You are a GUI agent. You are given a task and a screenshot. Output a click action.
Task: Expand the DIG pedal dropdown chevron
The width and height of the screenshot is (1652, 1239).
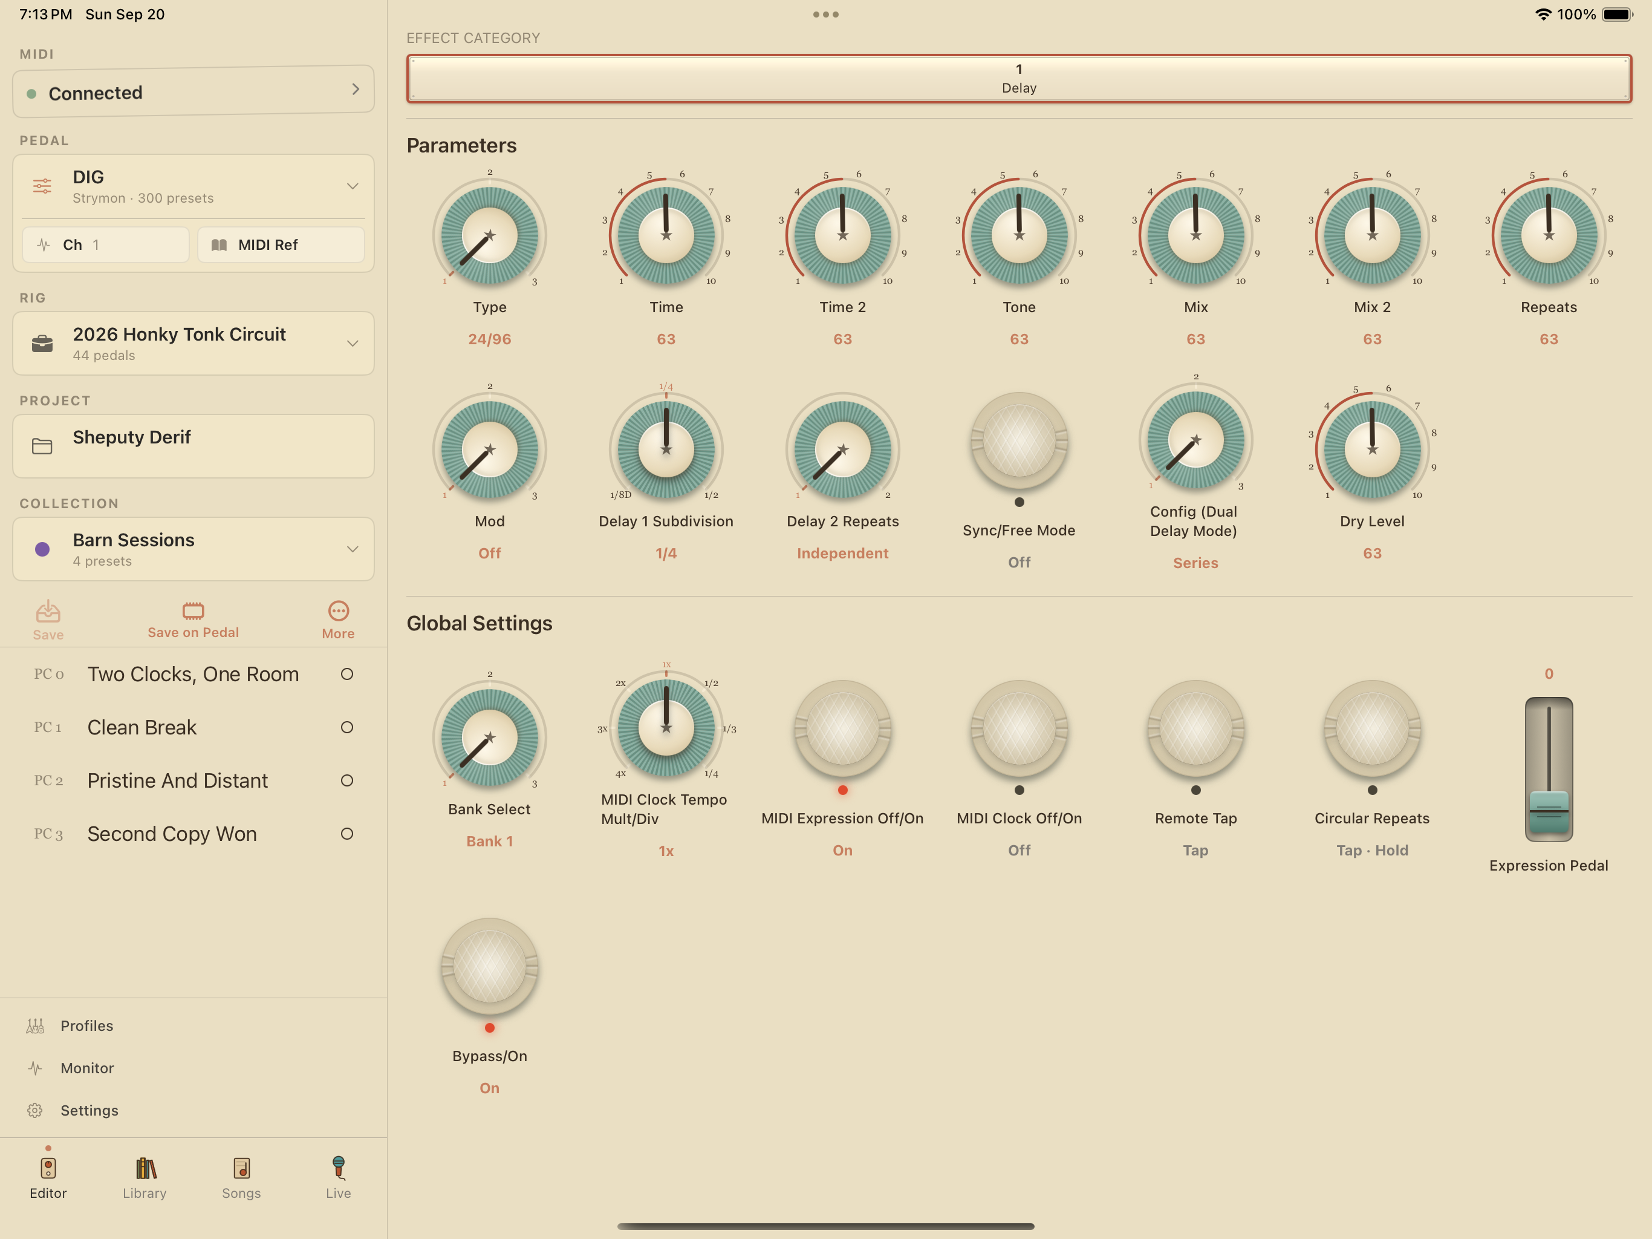click(x=353, y=186)
